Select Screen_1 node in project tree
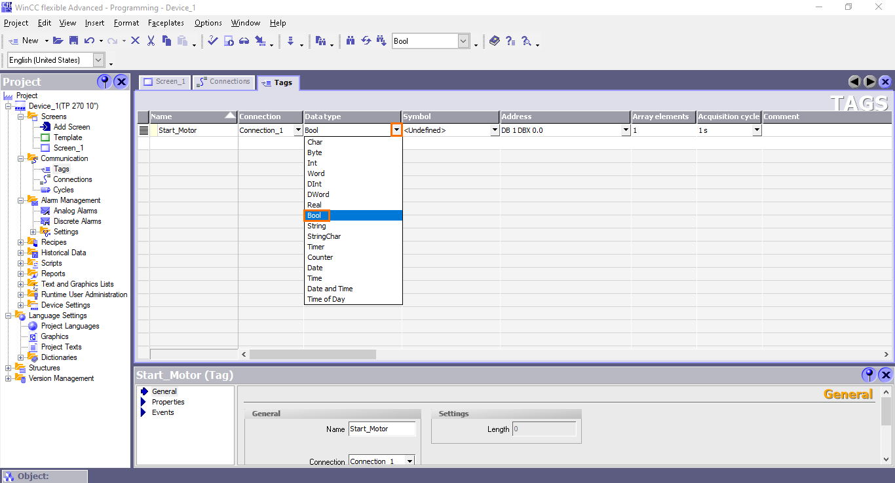Viewport: 895px width, 483px height. (68, 148)
